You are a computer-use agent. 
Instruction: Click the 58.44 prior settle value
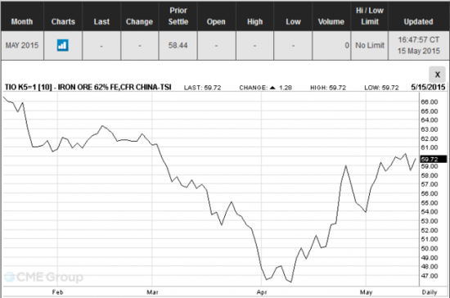tap(178, 45)
